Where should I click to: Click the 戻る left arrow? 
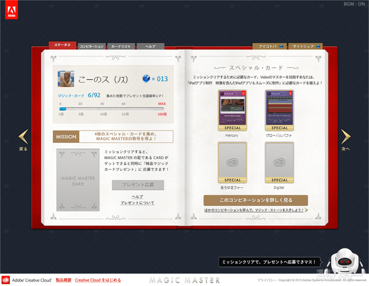coord(23,140)
